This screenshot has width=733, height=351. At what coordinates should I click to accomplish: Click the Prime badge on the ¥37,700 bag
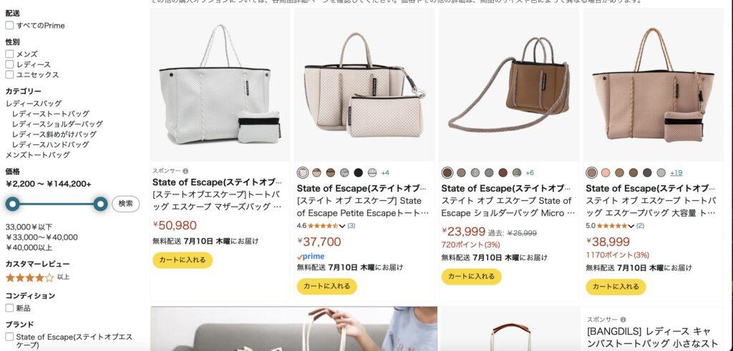[x=311, y=257]
